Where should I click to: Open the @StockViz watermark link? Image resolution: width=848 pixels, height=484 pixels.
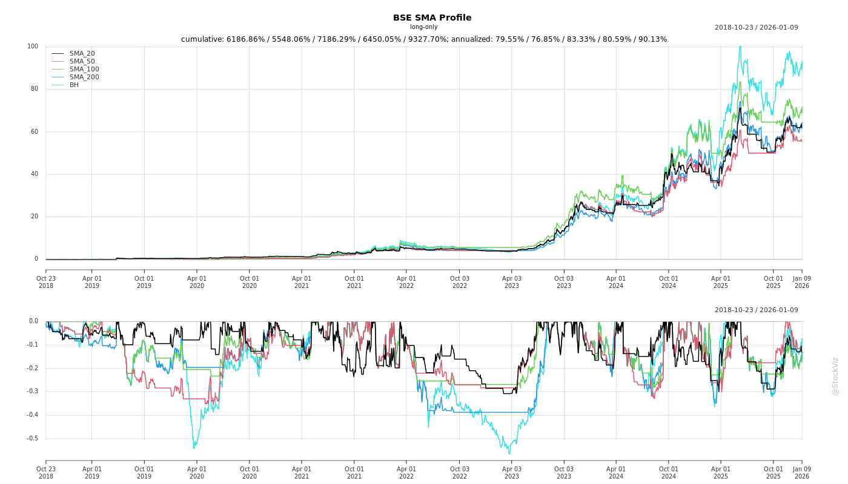click(835, 376)
